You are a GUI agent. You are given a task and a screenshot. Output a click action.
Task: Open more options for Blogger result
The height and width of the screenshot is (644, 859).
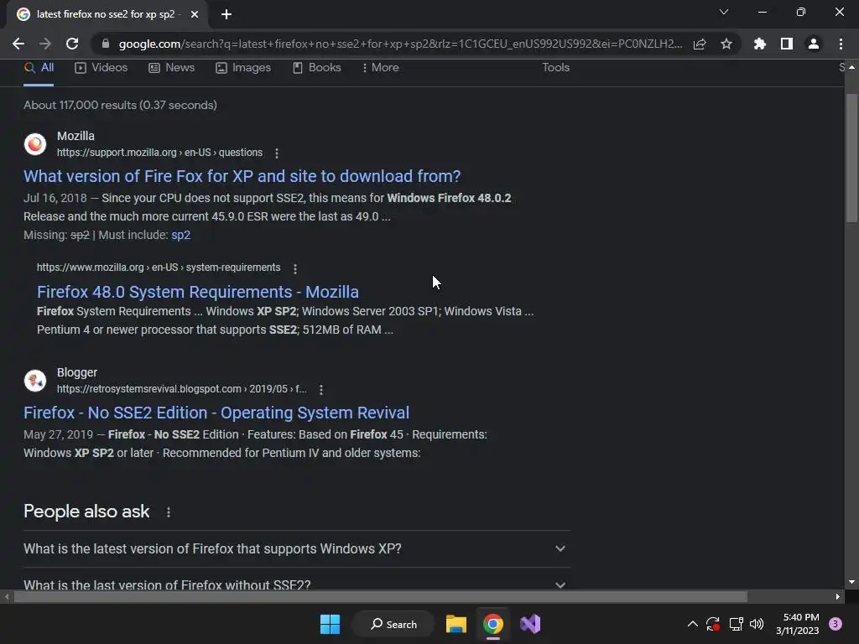tap(321, 390)
